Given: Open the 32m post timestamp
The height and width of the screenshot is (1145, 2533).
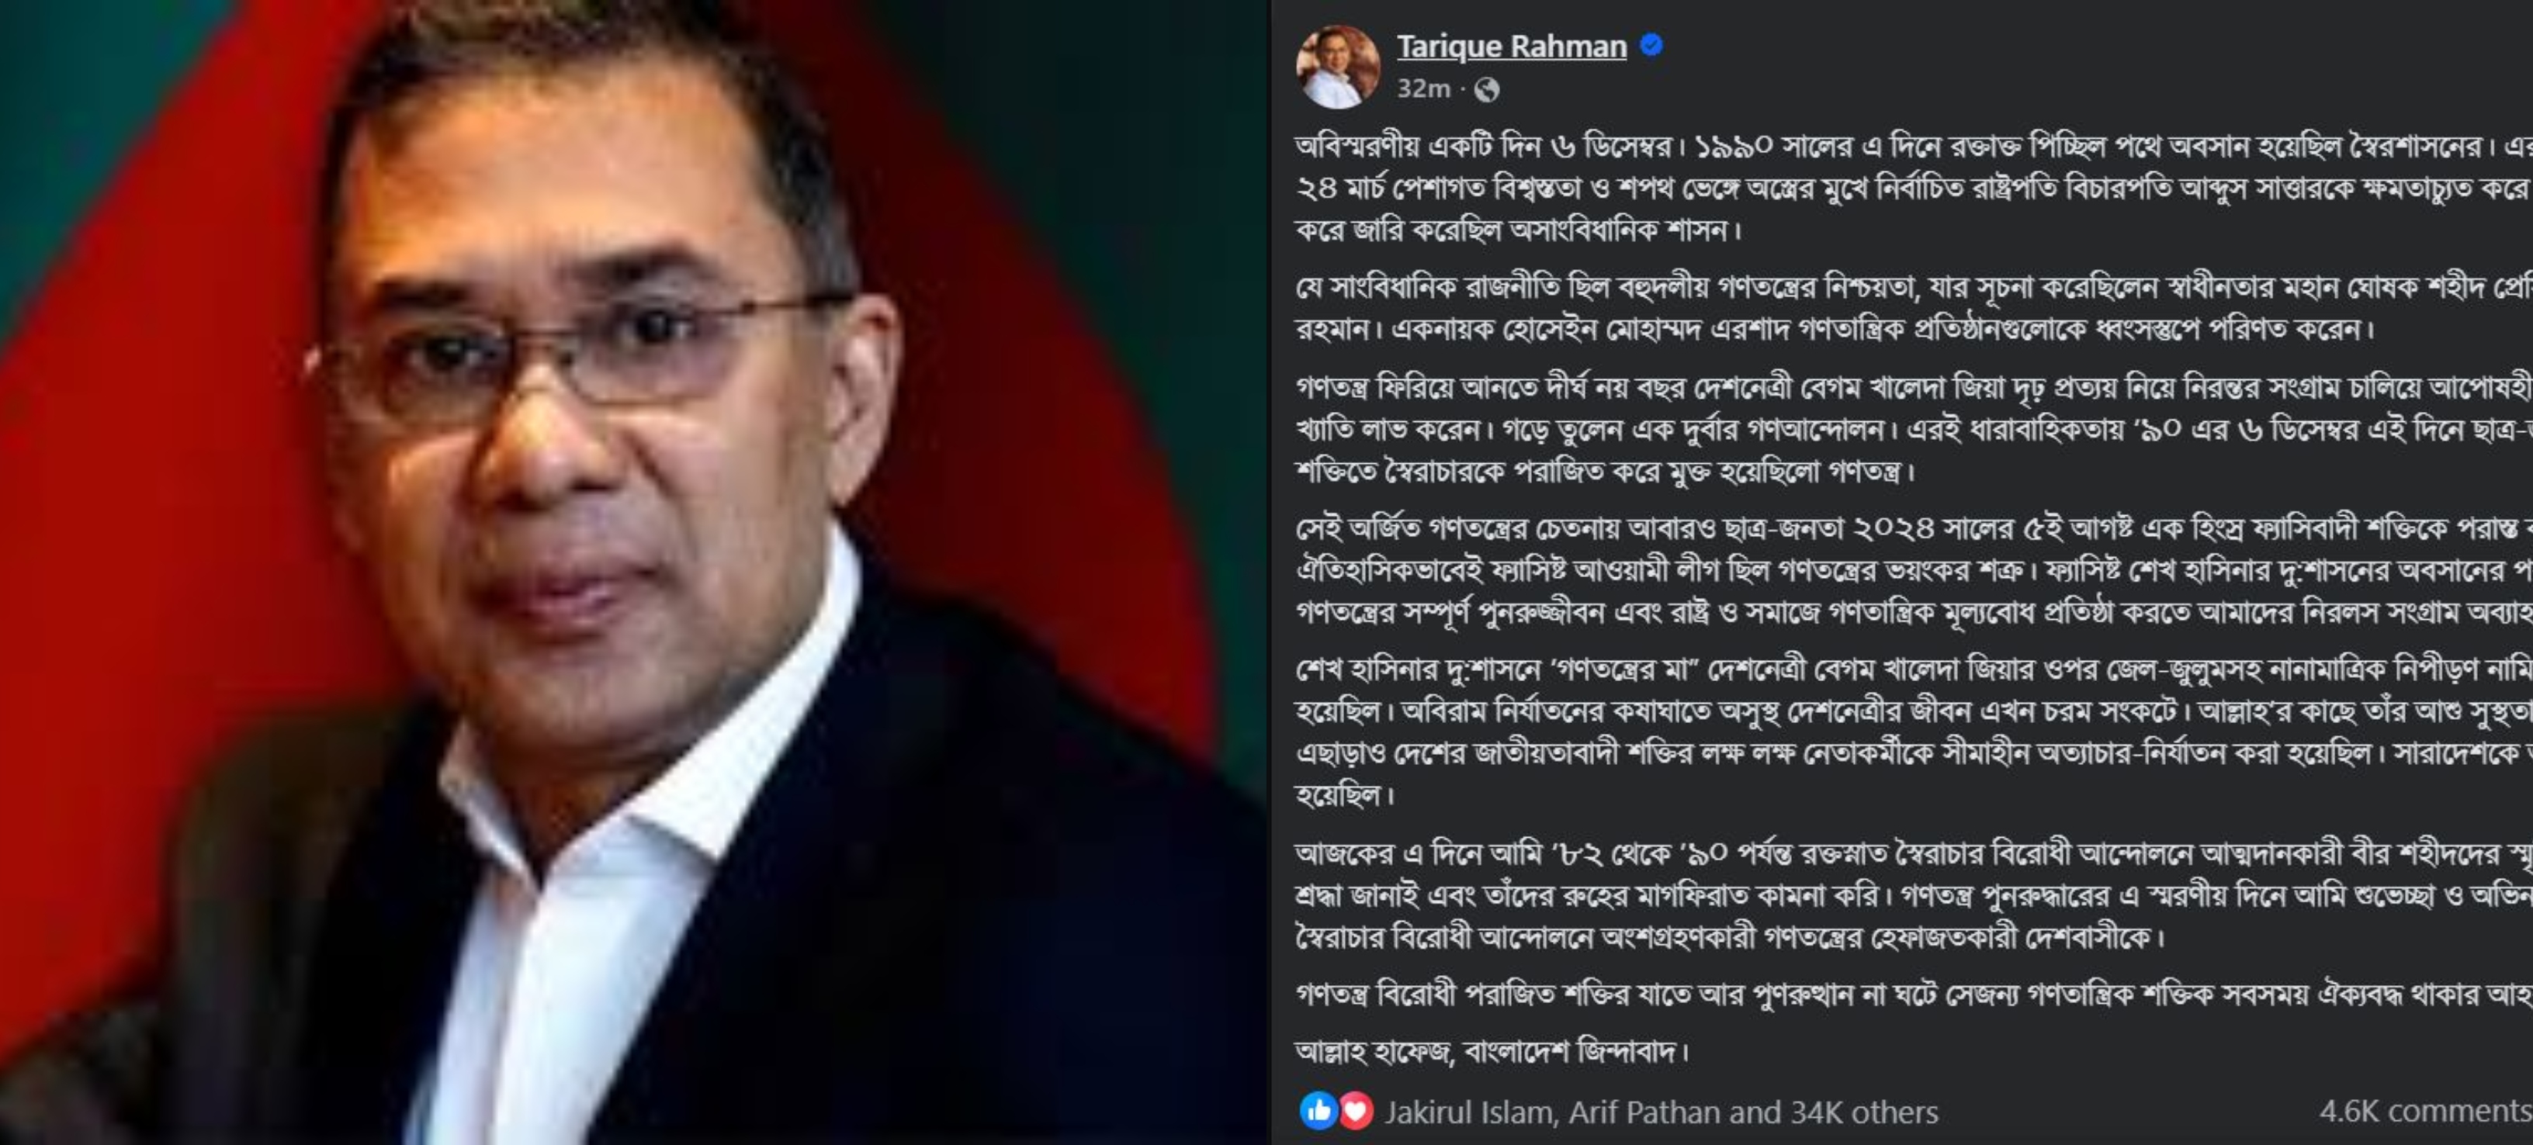Looking at the screenshot, I should (x=1422, y=88).
